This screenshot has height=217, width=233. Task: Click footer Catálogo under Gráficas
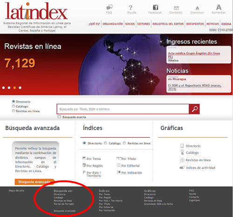(149, 197)
